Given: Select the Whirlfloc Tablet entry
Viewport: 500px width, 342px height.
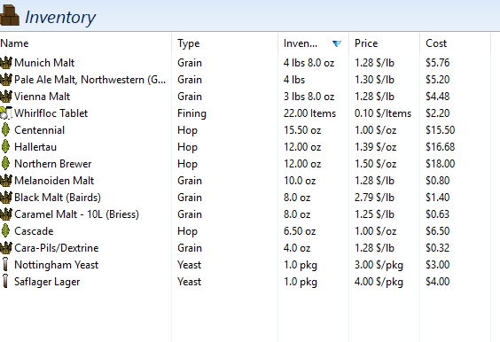Looking at the screenshot, I should (x=51, y=113).
